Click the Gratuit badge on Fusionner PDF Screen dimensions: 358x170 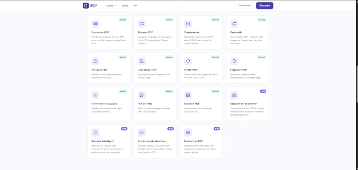point(123,20)
